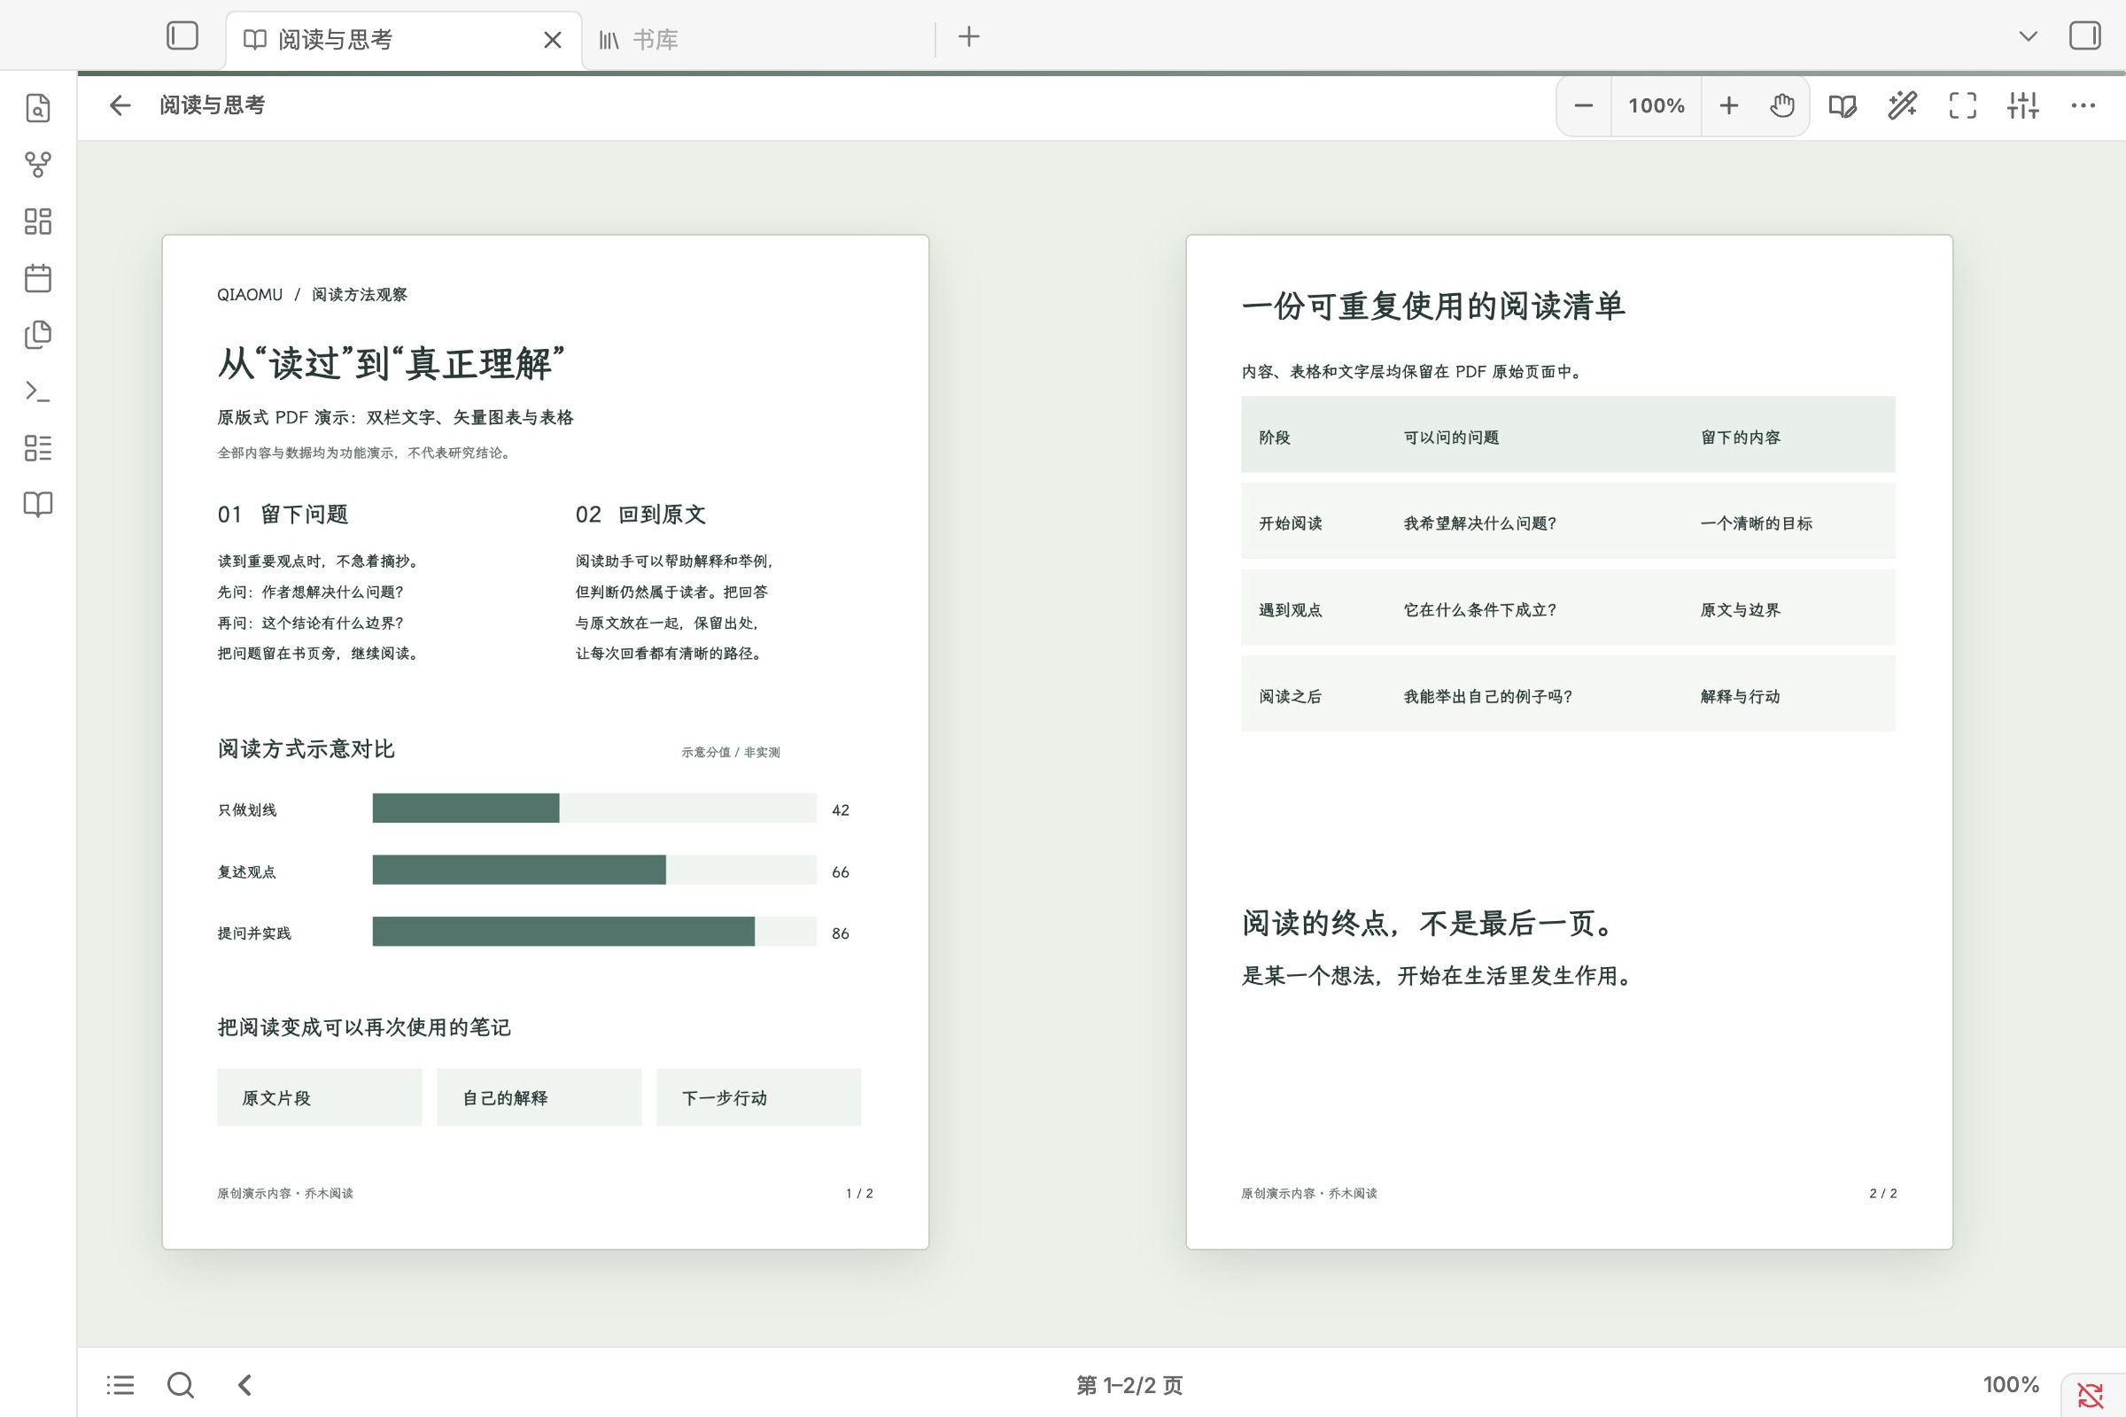Open the book annotation mode icon
2126x1417 pixels.
(1843, 105)
